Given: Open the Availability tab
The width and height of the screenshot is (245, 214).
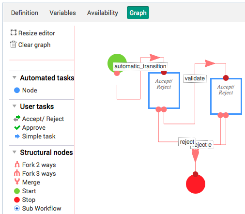Looking at the screenshot, I should pyautogui.click(x=103, y=13).
